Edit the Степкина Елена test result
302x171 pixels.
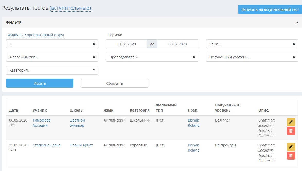(x=291, y=147)
